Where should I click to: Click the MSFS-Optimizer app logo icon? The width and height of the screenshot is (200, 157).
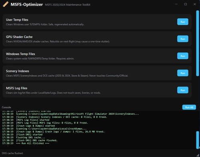pyautogui.click(x=6, y=4)
